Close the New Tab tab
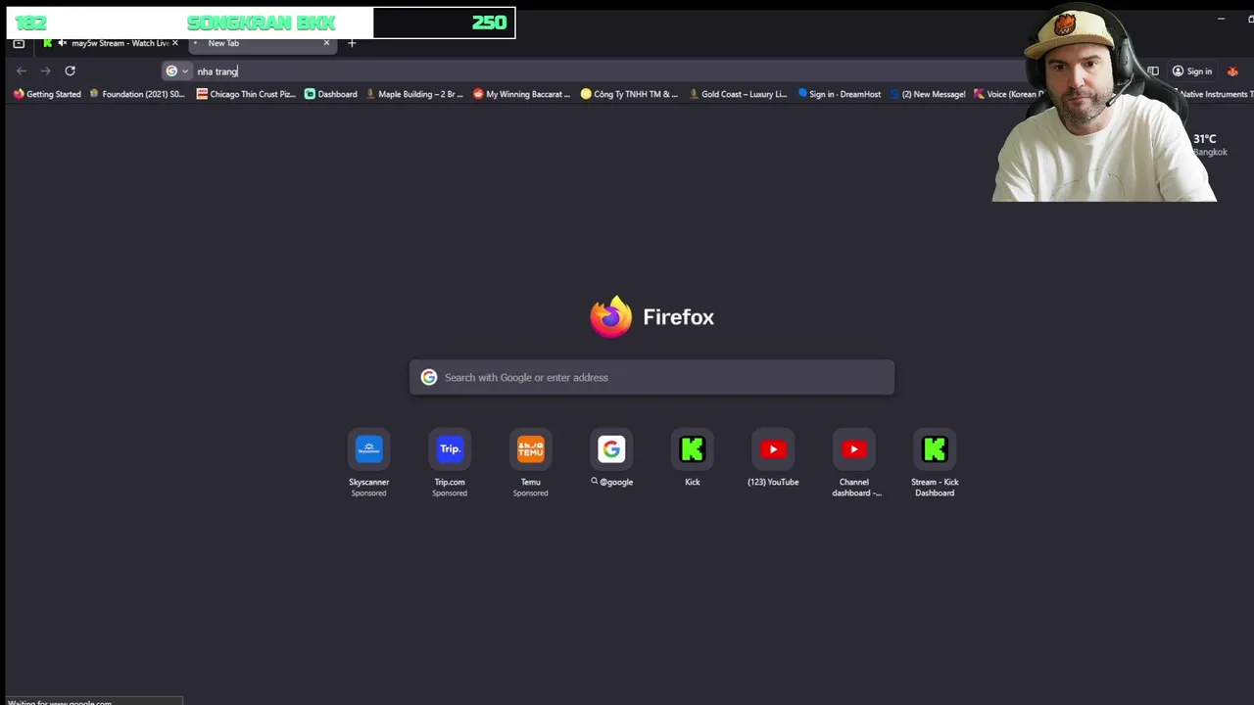Image resolution: width=1254 pixels, height=705 pixels. pyautogui.click(x=326, y=43)
